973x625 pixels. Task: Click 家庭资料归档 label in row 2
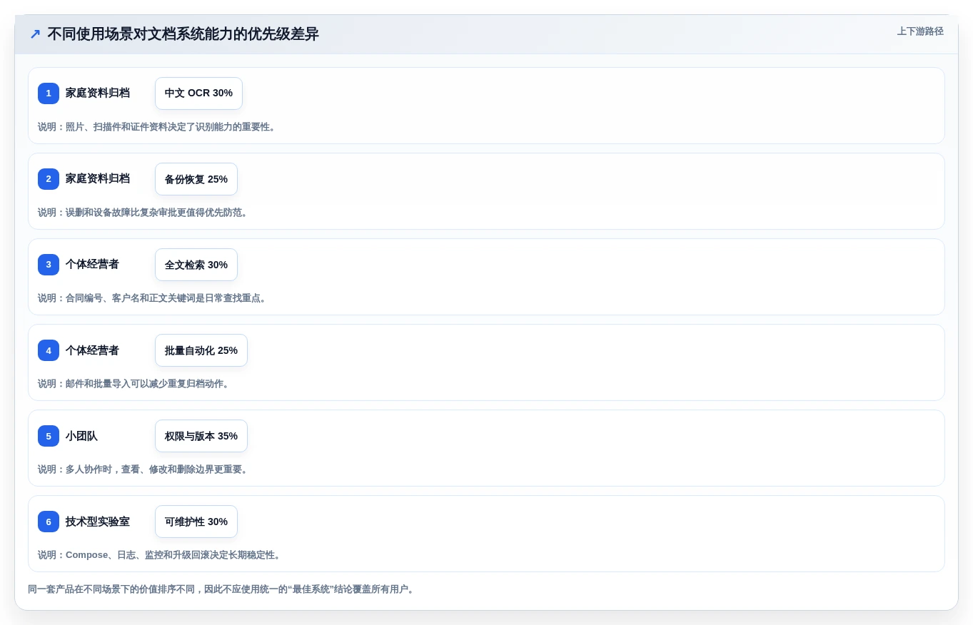(x=98, y=178)
